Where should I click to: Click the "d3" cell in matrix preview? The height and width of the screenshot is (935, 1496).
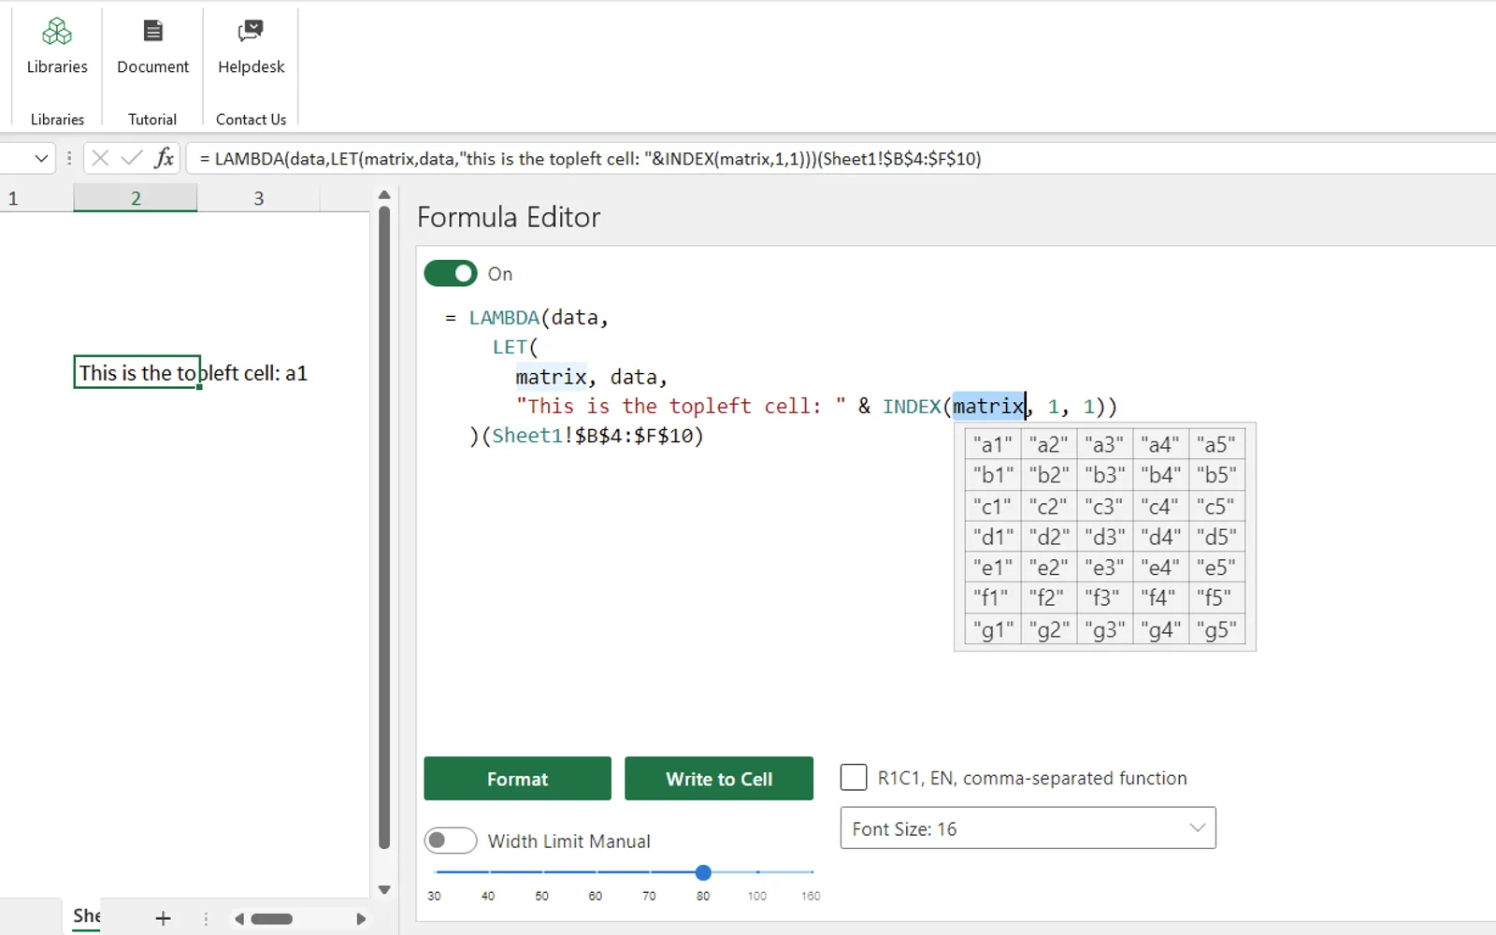(x=1104, y=538)
